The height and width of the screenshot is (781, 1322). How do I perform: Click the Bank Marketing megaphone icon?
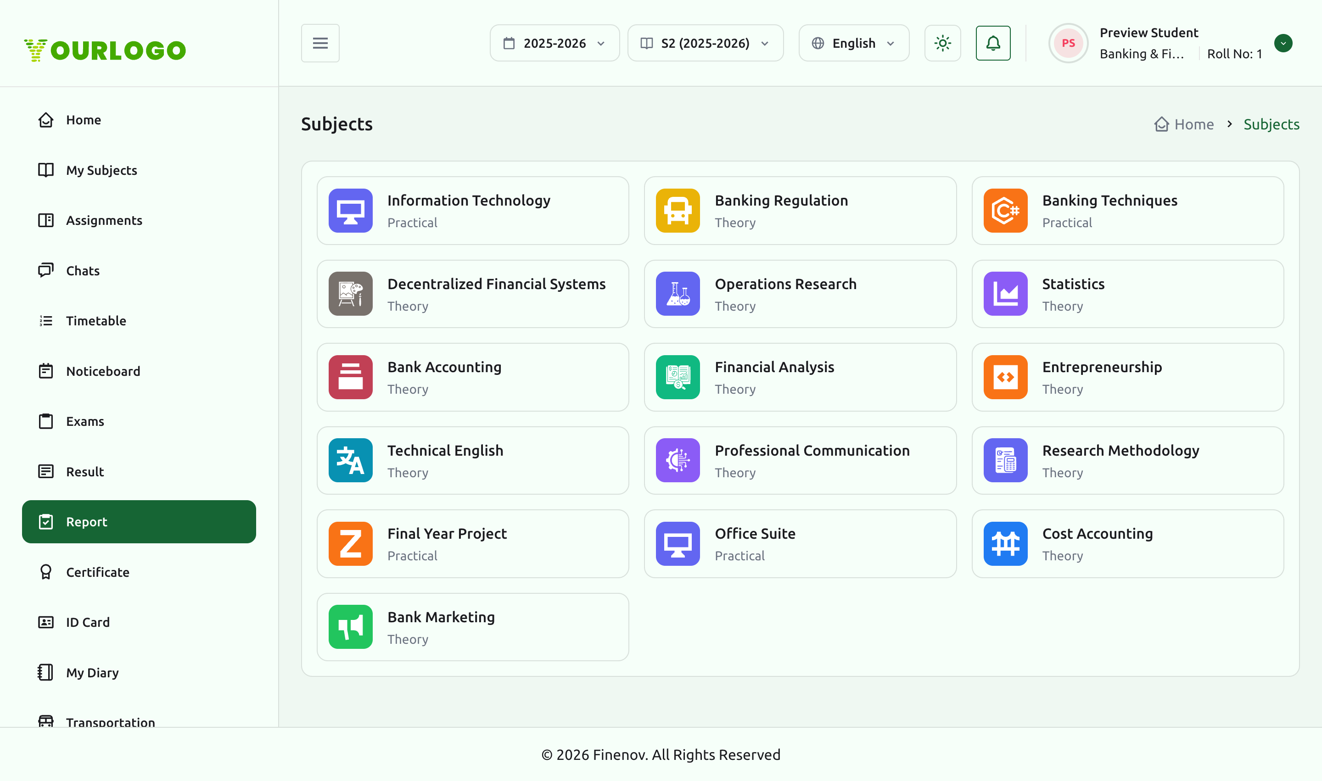point(351,627)
